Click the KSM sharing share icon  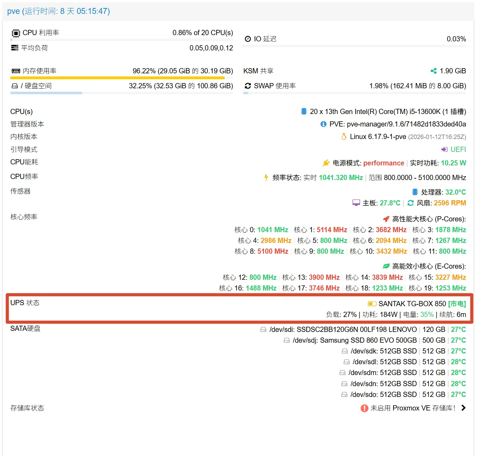click(434, 71)
